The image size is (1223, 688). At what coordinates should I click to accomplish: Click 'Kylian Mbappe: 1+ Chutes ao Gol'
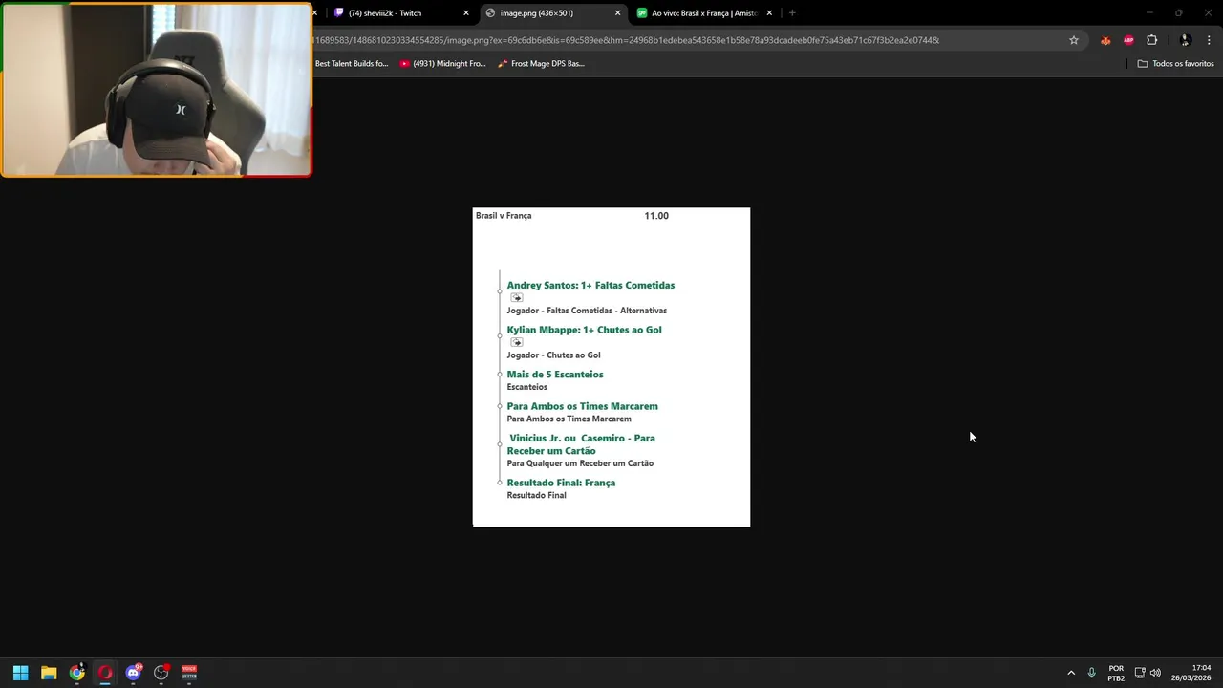(584, 330)
